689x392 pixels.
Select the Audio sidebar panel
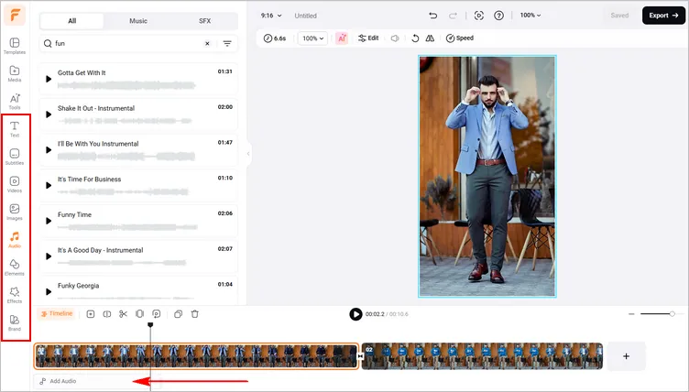15,240
